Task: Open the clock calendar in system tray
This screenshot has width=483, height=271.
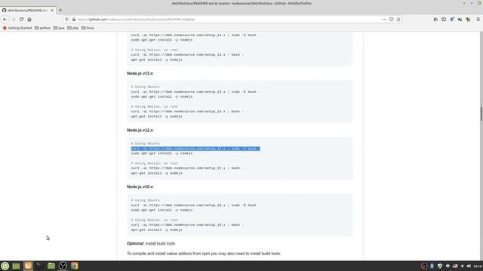Action: (x=478, y=266)
